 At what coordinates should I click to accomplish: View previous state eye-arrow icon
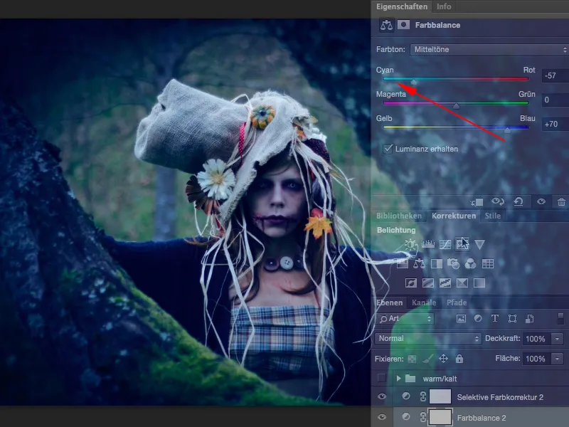click(497, 201)
